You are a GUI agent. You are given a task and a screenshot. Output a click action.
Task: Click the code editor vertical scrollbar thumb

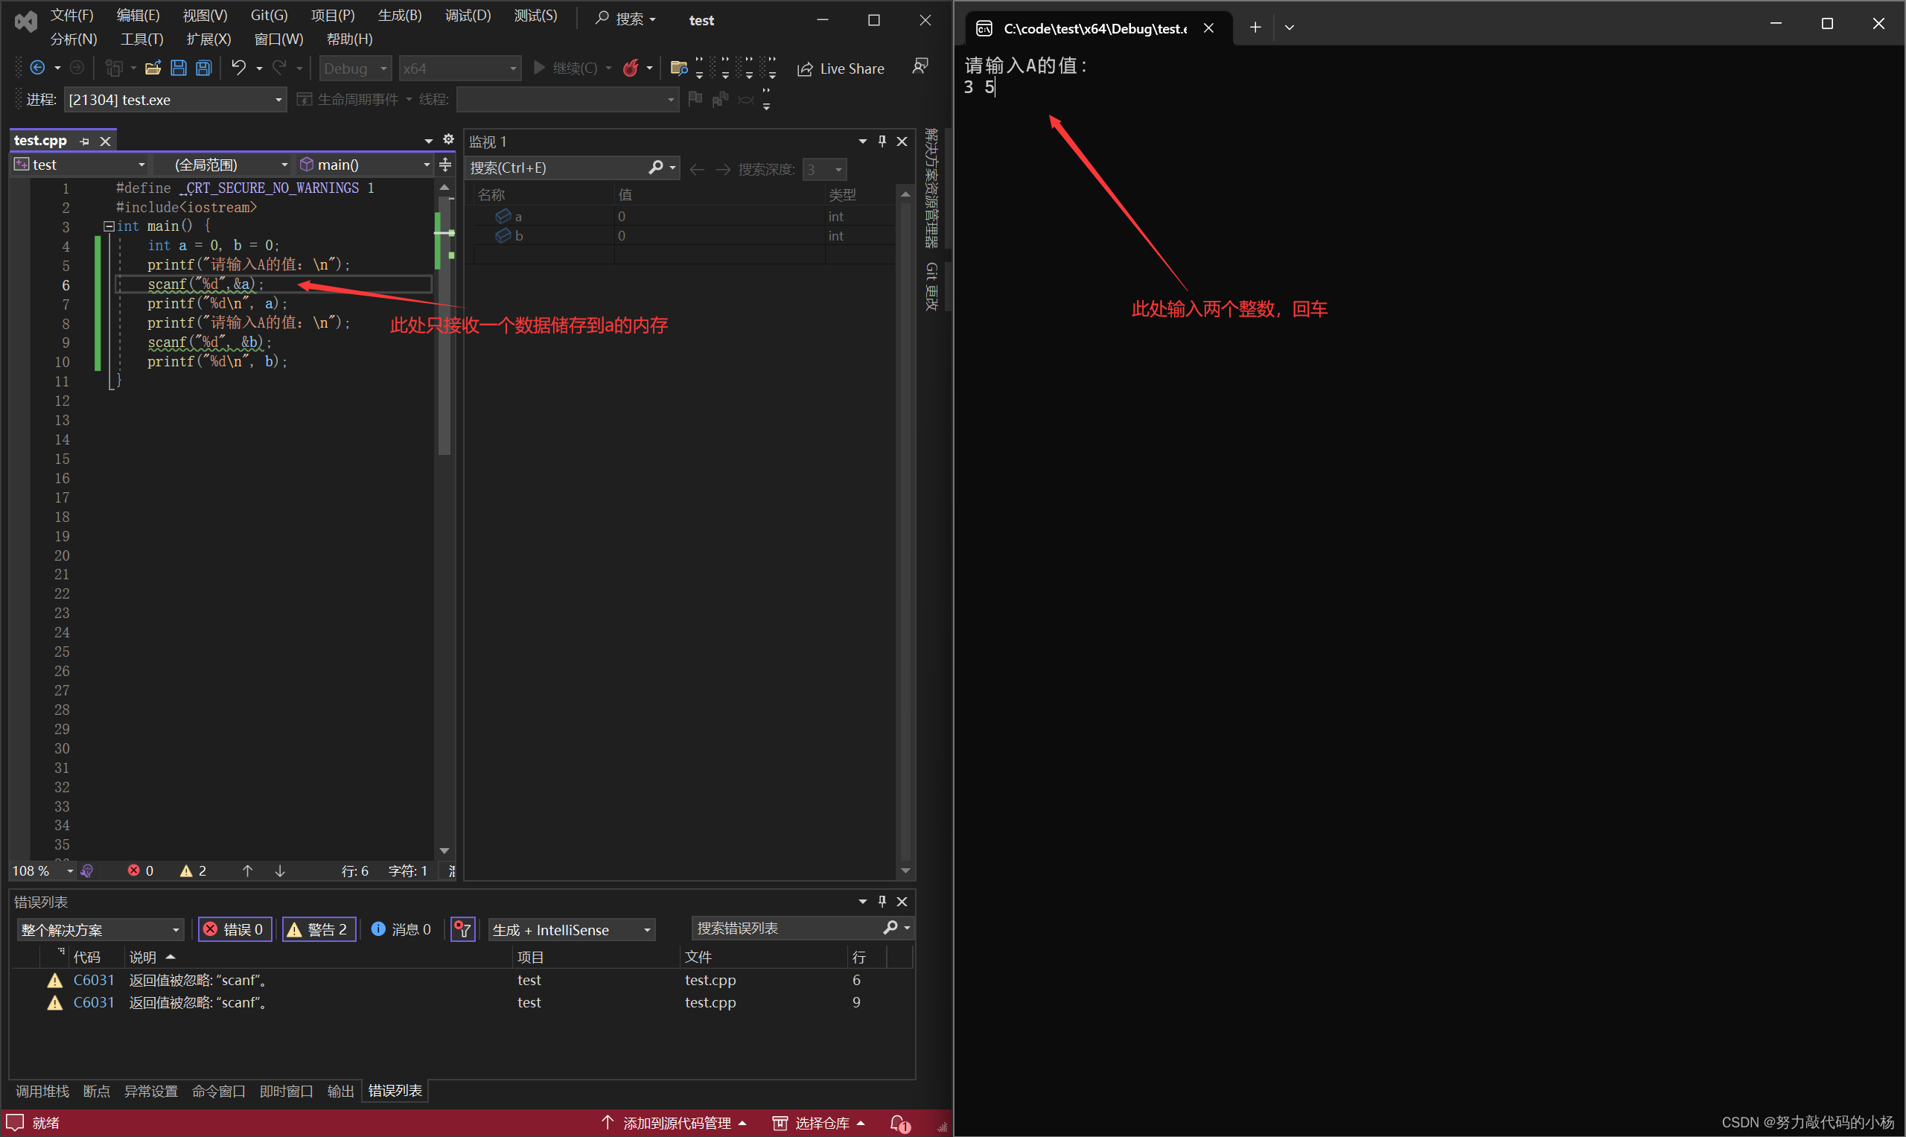click(x=444, y=383)
